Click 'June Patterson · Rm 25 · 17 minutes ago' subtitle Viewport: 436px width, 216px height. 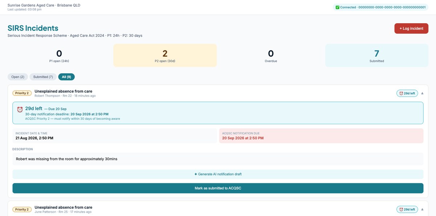(63, 212)
